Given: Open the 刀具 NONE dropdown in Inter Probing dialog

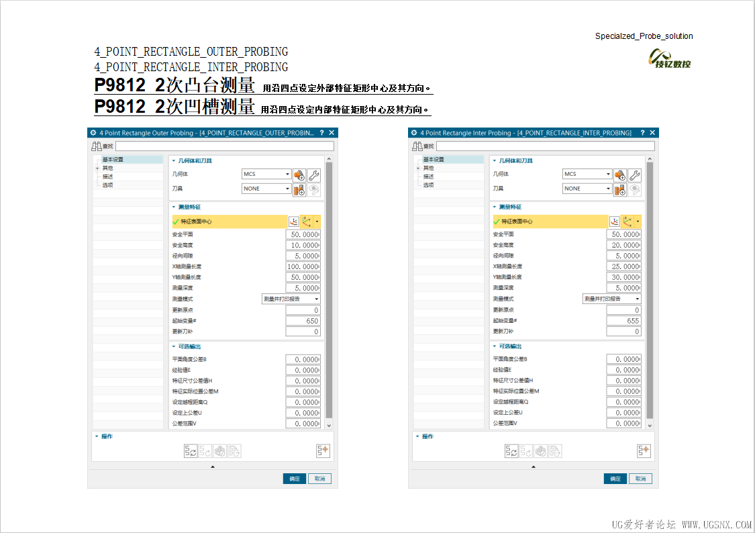Looking at the screenshot, I should [x=587, y=189].
